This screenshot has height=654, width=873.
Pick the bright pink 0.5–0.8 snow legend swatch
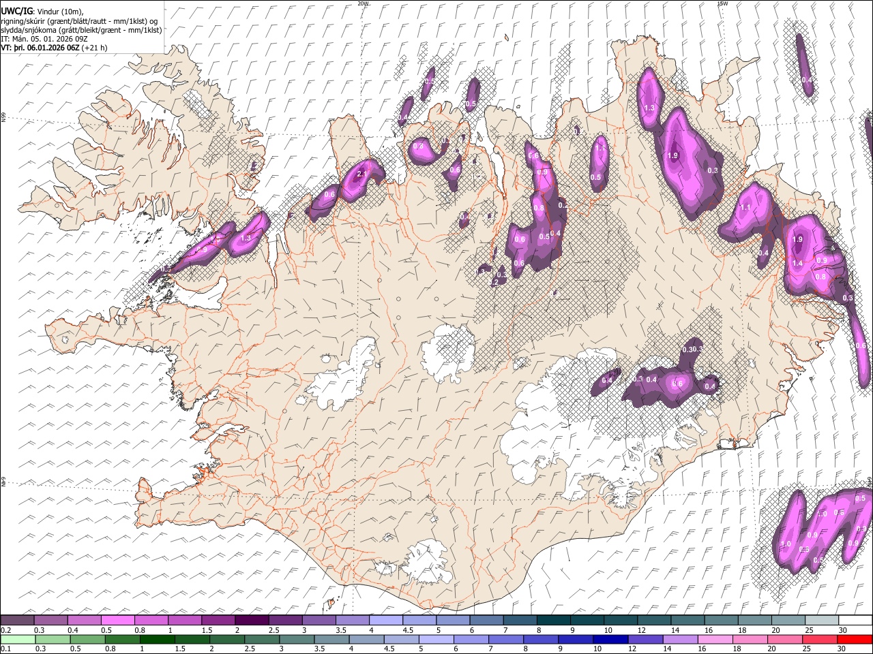coord(117,621)
